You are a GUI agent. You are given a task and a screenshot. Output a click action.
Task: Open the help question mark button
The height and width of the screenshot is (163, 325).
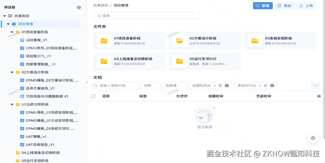pos(313,138)
